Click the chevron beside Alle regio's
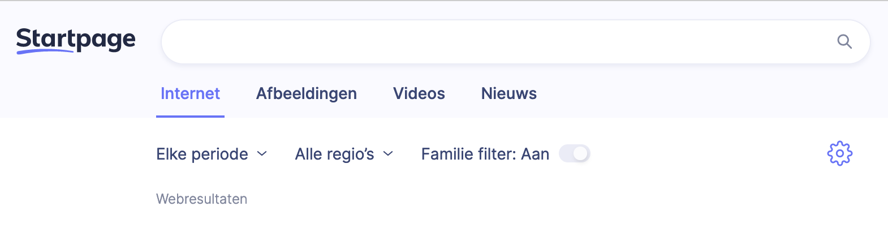The image size is (888, 232). [388, 154]
